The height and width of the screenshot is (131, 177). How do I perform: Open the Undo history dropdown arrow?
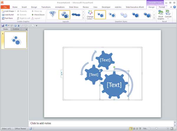point(9,26)
